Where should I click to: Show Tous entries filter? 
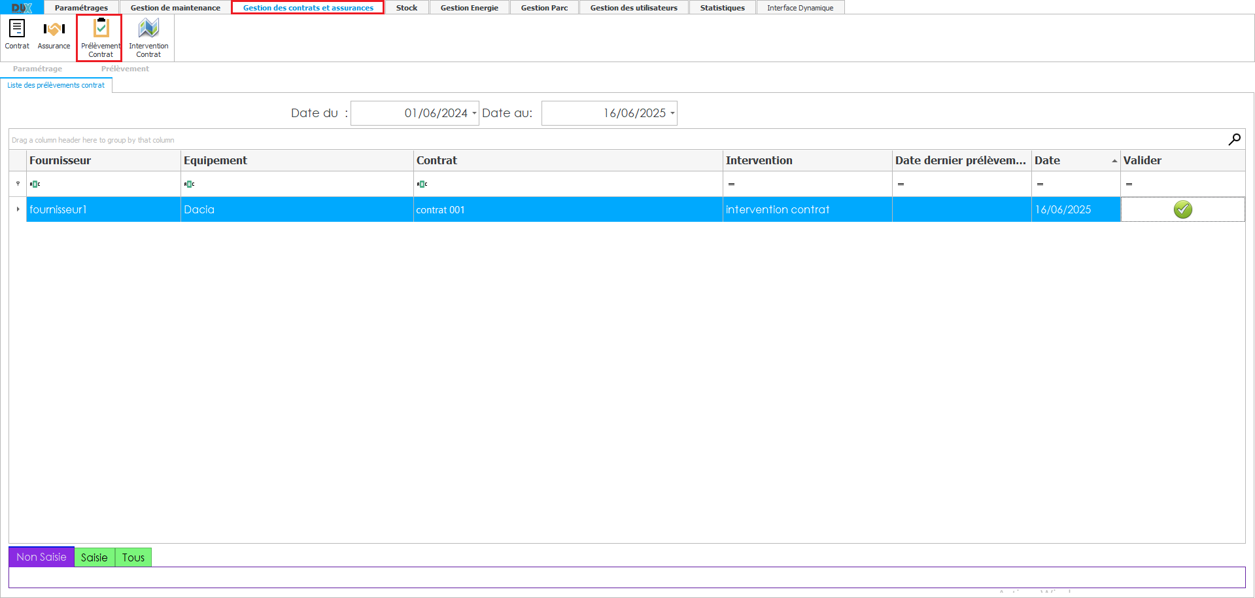click(x=133, y=557)
